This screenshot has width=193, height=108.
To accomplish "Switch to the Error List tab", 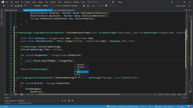I will pyautogui.click(x=8, y=103).
